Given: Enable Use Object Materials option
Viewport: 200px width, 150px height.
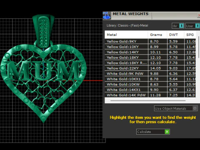Looking at the screenshot, I should (195, 108).
